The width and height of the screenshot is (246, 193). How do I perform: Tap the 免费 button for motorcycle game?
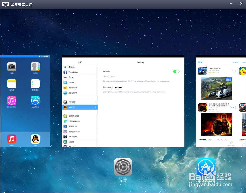tap(233, 107)
